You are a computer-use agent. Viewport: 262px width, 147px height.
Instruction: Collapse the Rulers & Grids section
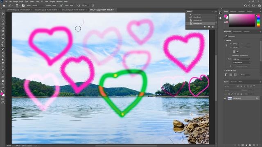(x=225, y=71)
